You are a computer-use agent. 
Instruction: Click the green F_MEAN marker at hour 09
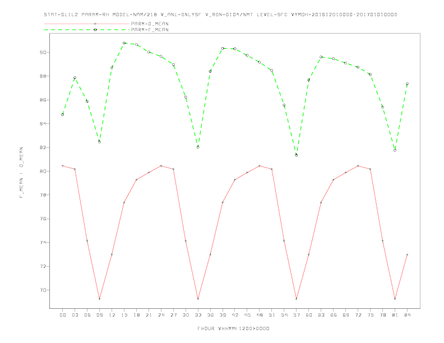99,142
